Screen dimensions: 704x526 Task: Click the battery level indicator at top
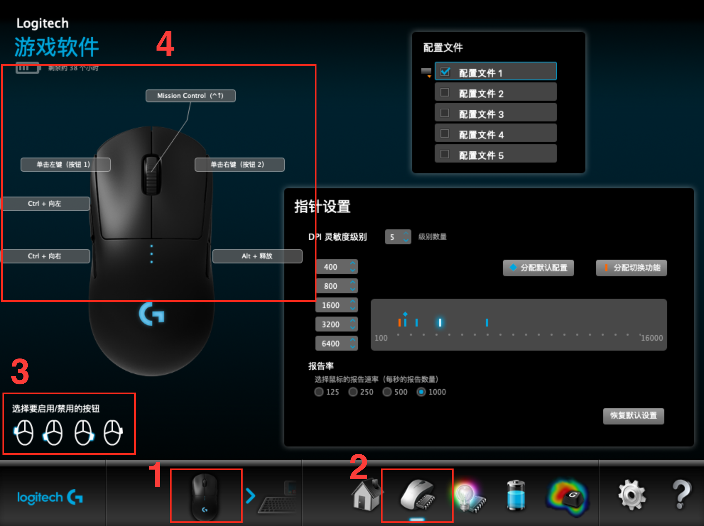coord(28,68)
